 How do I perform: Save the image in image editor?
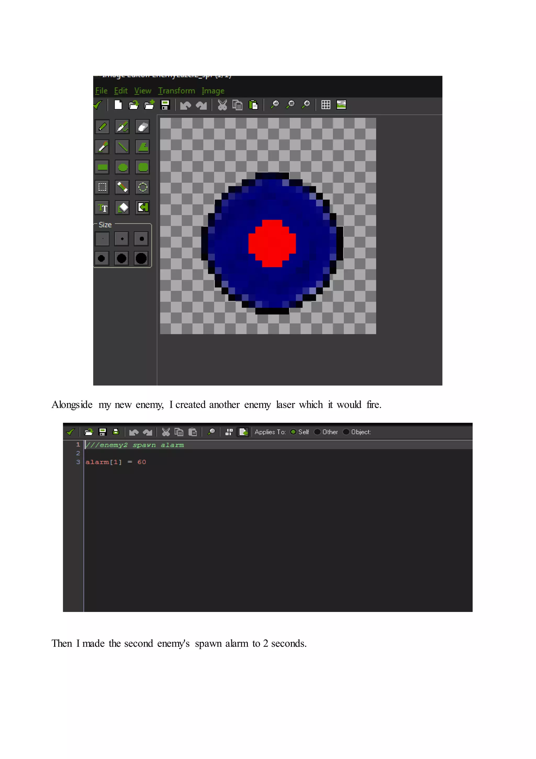[x=165, y=105]
